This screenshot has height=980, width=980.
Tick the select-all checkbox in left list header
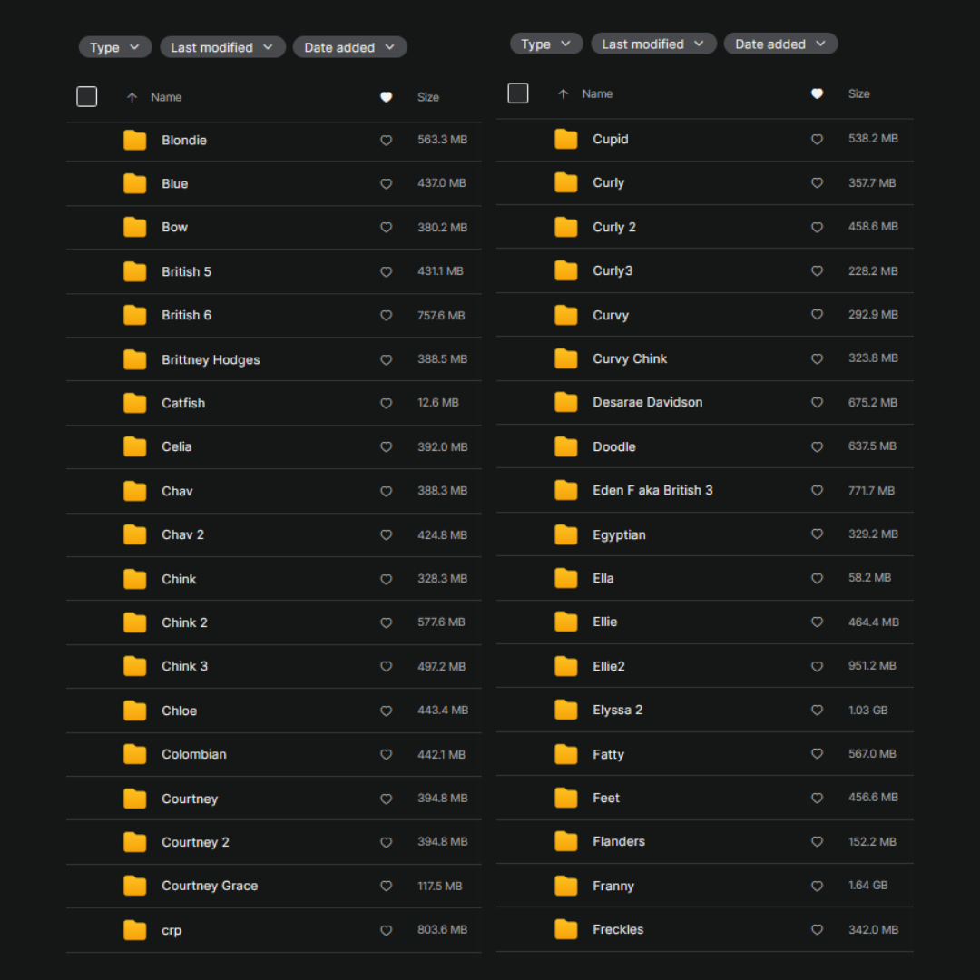87,96
